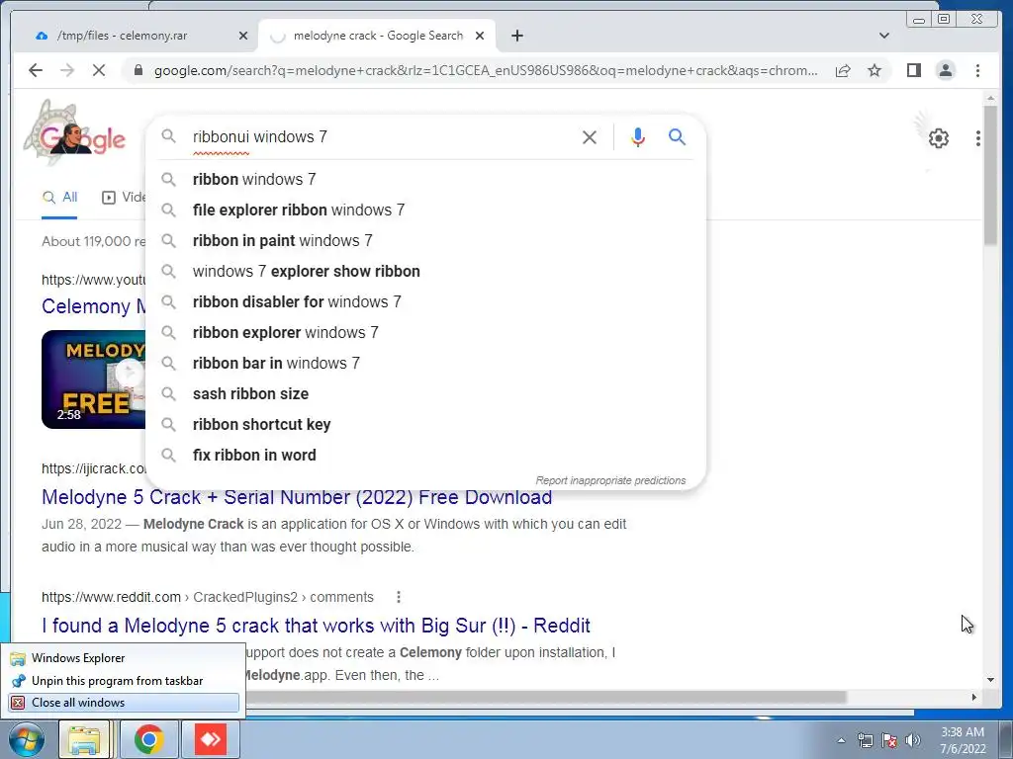Open the Reddit Melodyne 5 crack result
The image size is (1013, 759).
316,626
